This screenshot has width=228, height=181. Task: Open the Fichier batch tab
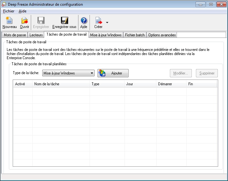[135, 35]
